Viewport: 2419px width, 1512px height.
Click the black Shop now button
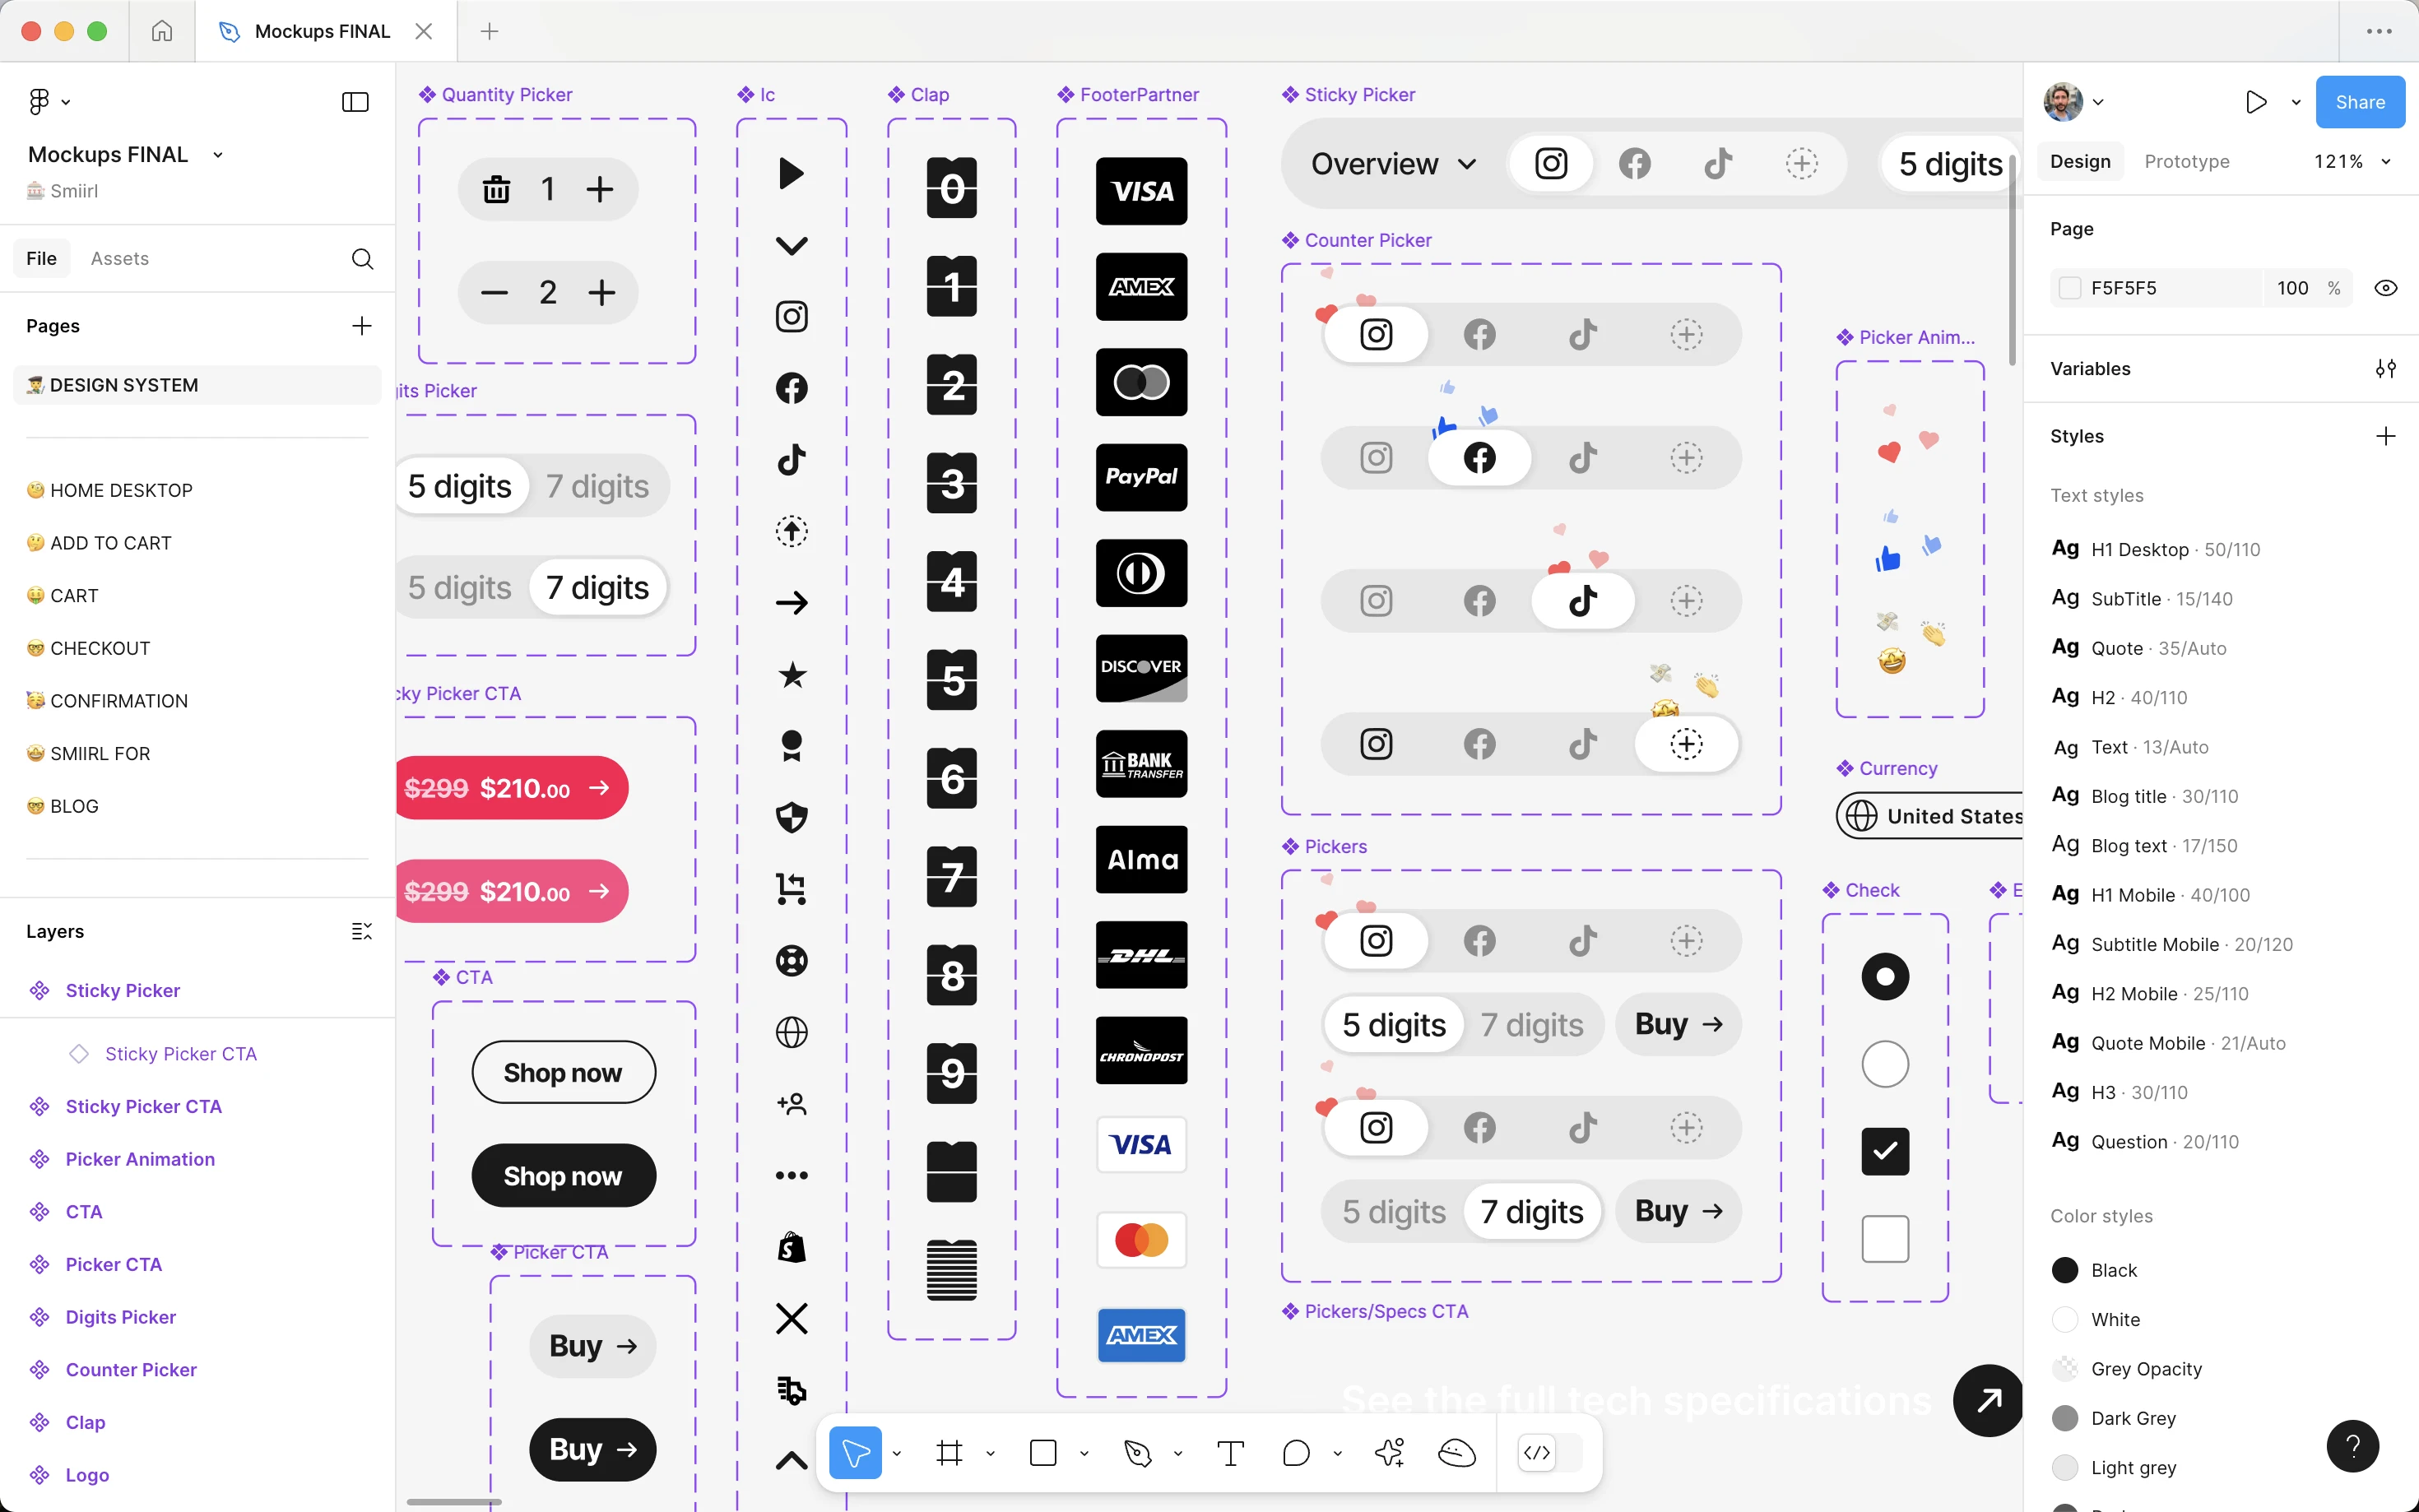(x=563, y=1176)
